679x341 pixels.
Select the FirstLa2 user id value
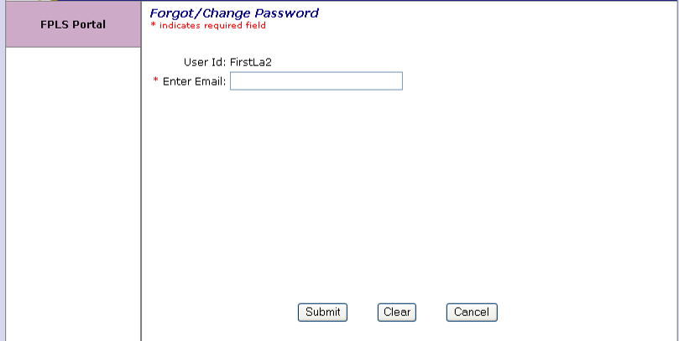(x=251, y=62)
